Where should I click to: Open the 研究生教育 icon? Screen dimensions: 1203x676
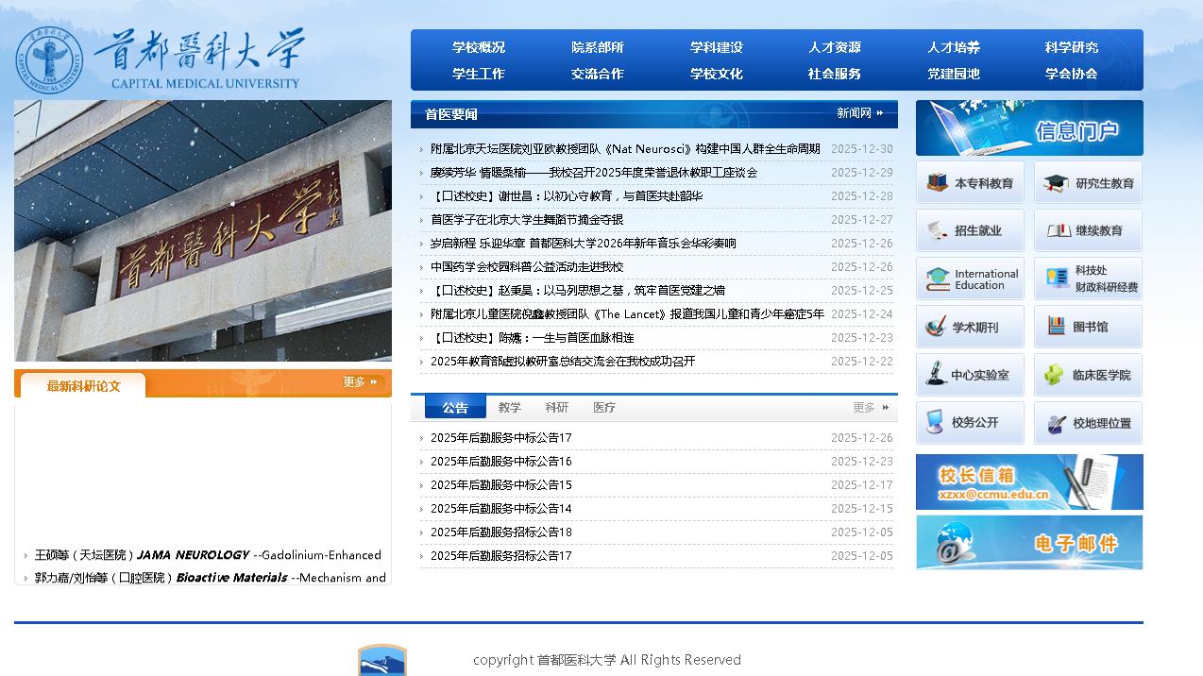[x=1088, y=181]
